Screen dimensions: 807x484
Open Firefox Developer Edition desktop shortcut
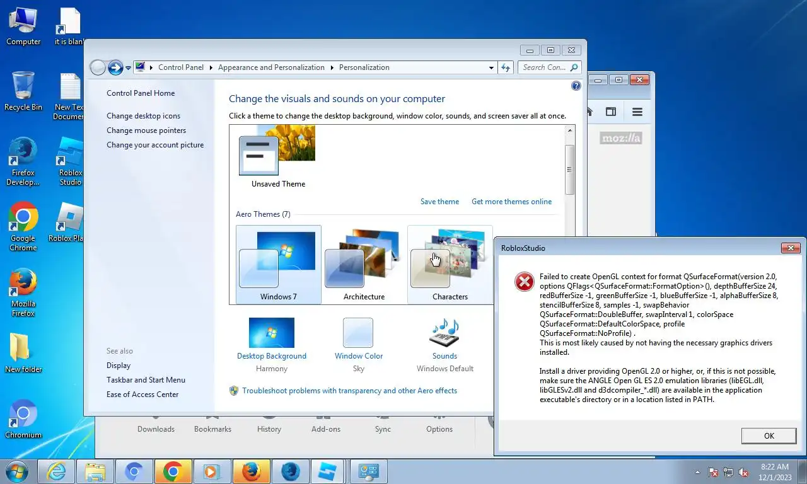[x=23, y=161]
